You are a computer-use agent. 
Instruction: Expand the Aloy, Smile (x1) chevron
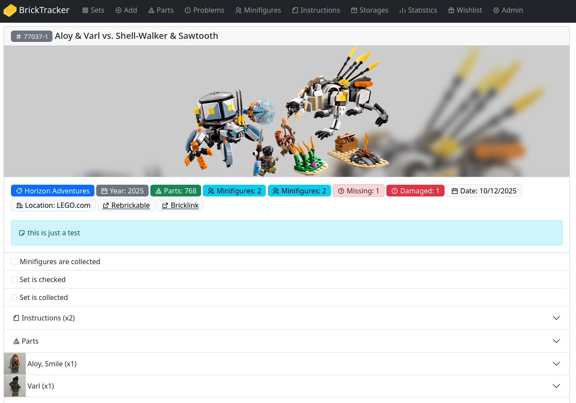556,364
